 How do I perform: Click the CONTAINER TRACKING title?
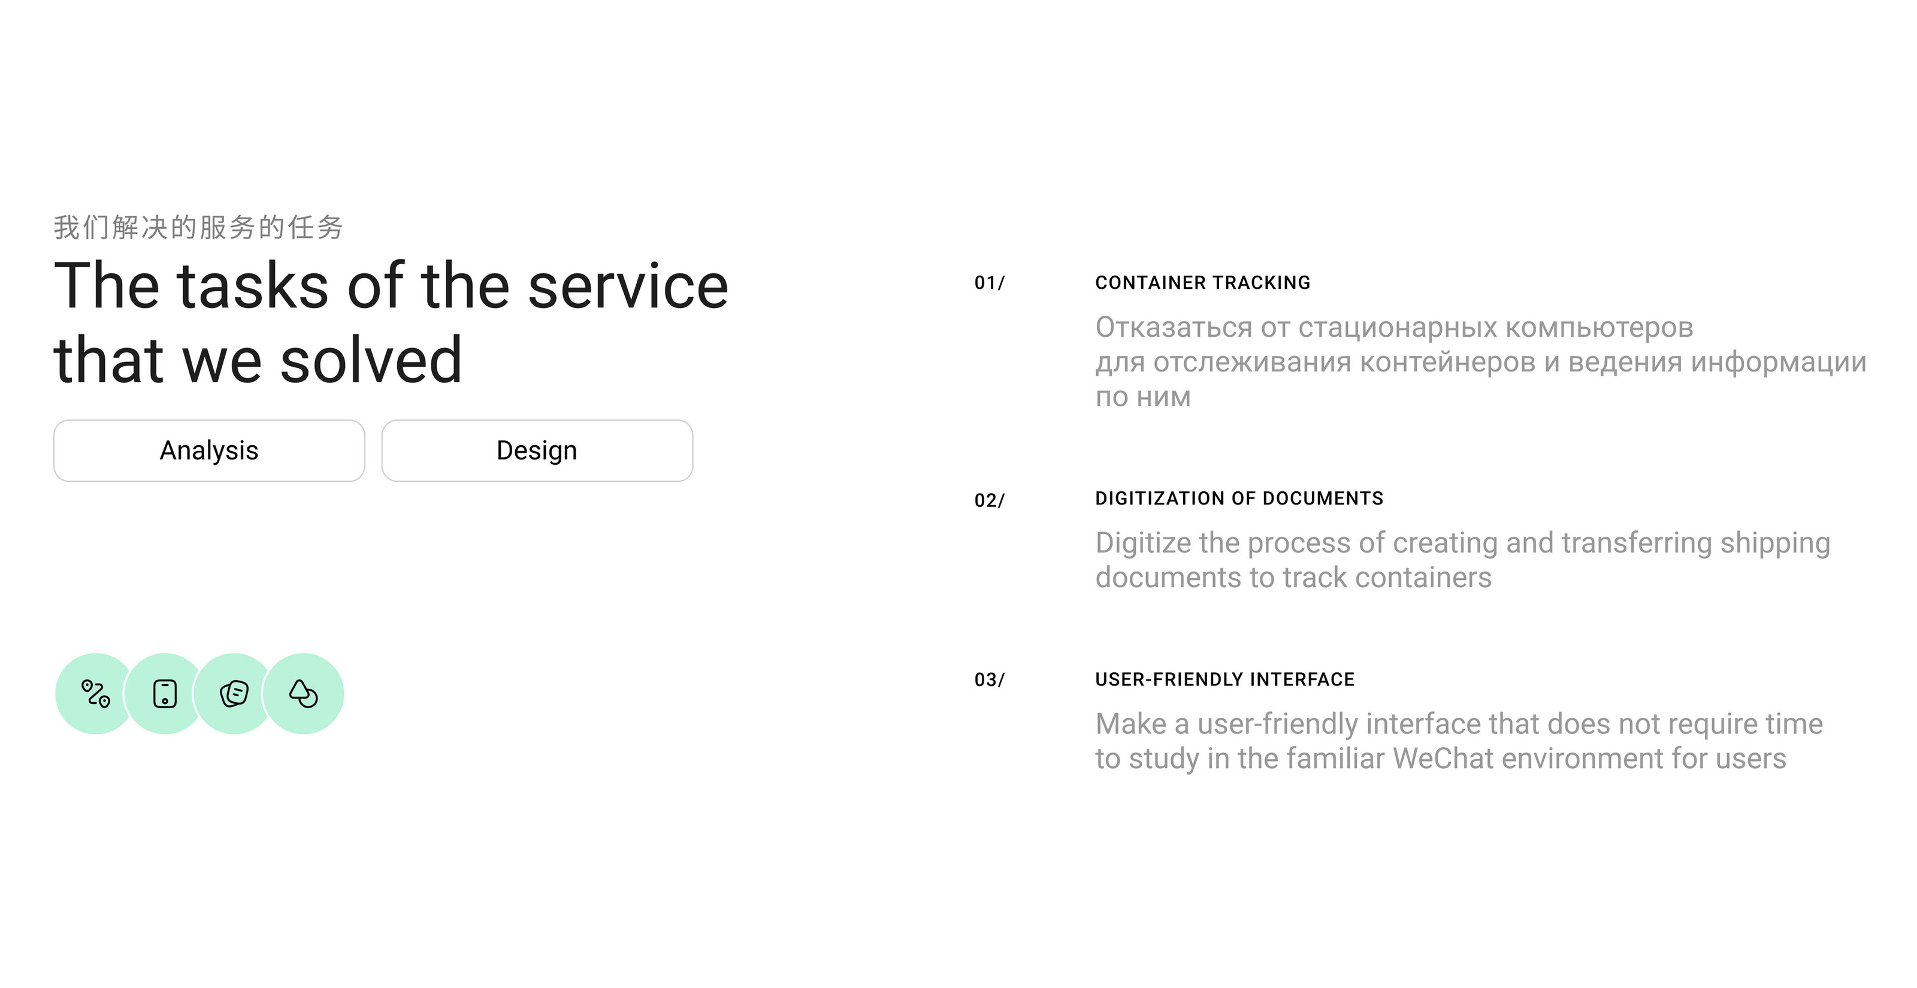[1202, 283]
